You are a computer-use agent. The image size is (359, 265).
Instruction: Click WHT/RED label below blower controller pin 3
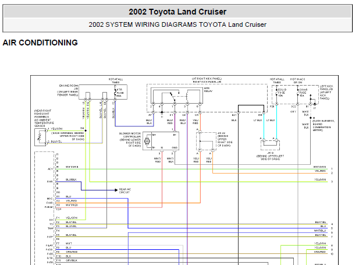pos(157,160)
